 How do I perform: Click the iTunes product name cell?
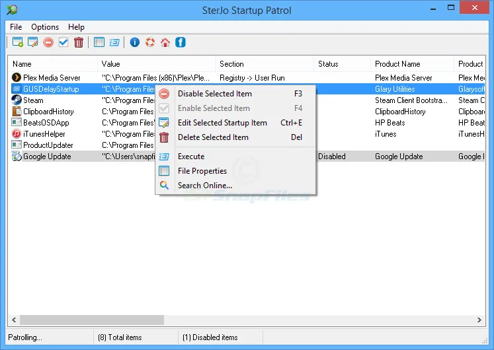point(386,134)
